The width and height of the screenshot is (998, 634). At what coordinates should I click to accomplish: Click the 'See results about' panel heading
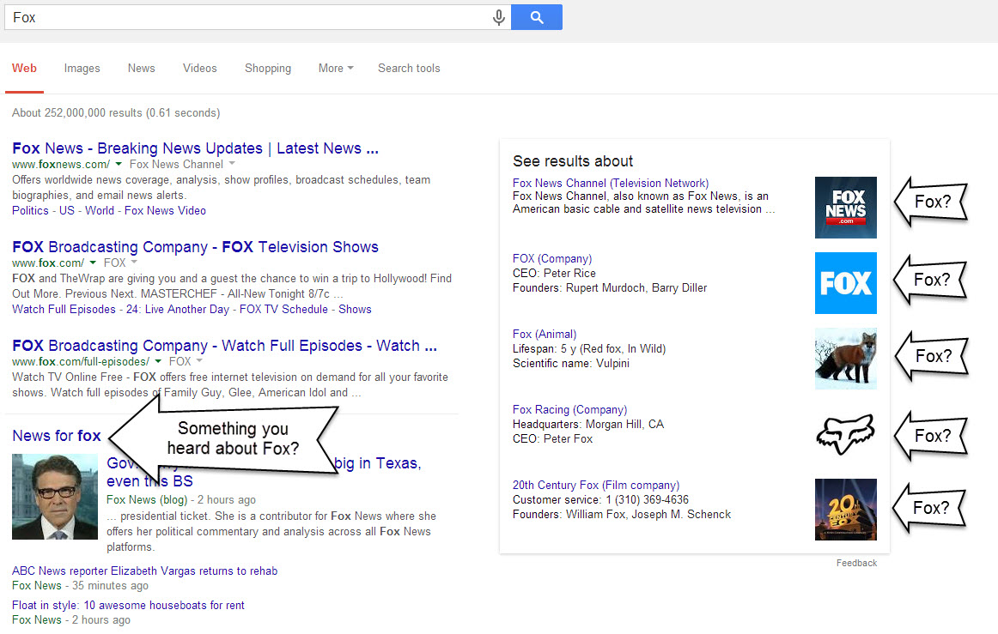(x=573, y=161)
